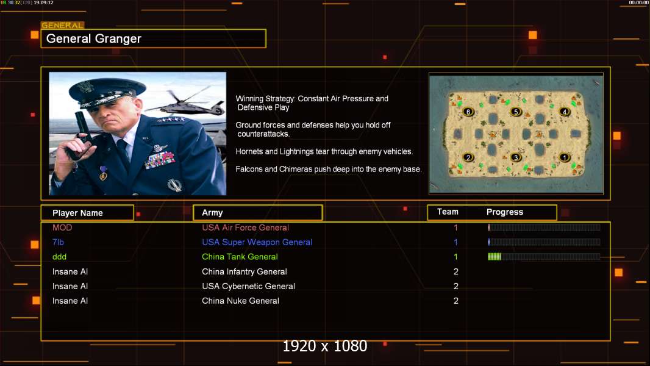The height and width of the screenshot is (366, 650).
Task: Click start position 5 on the map
Action: tap(516, 112)
